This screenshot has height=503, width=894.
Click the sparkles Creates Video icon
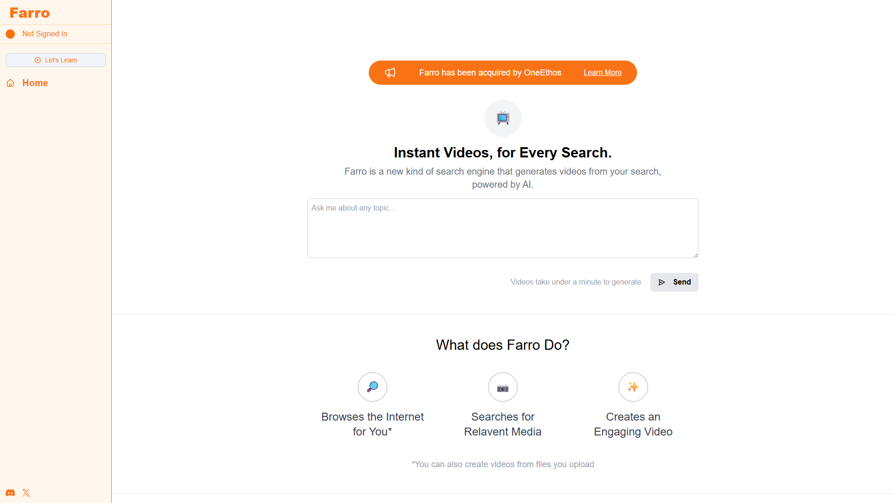pyautogui.click(x=633, y=387)
